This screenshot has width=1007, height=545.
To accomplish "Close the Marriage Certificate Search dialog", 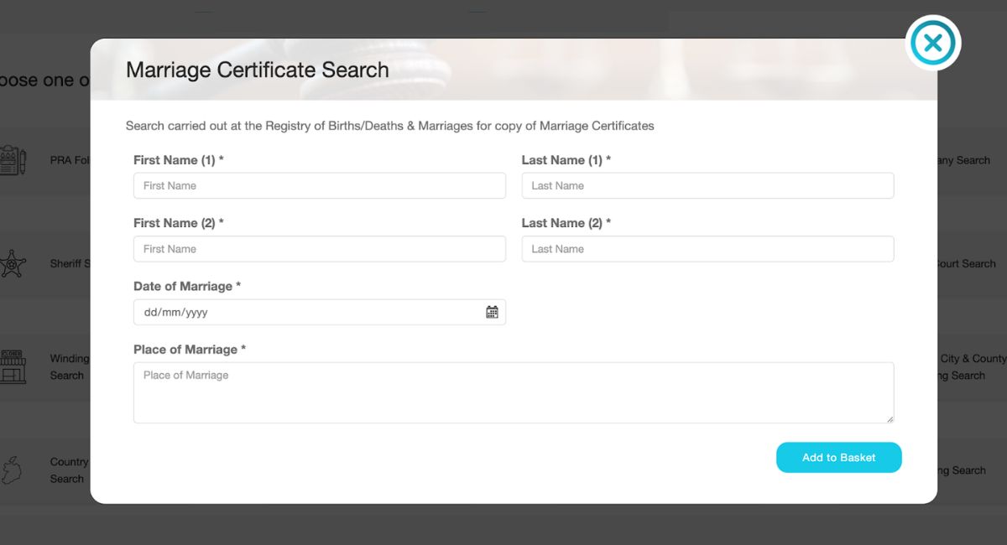I will coord(933,43).
